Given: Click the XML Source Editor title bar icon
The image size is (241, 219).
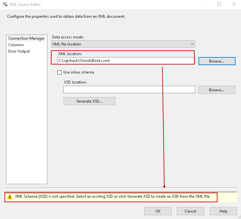Looking at the screenshot, I should pos(5,5).
